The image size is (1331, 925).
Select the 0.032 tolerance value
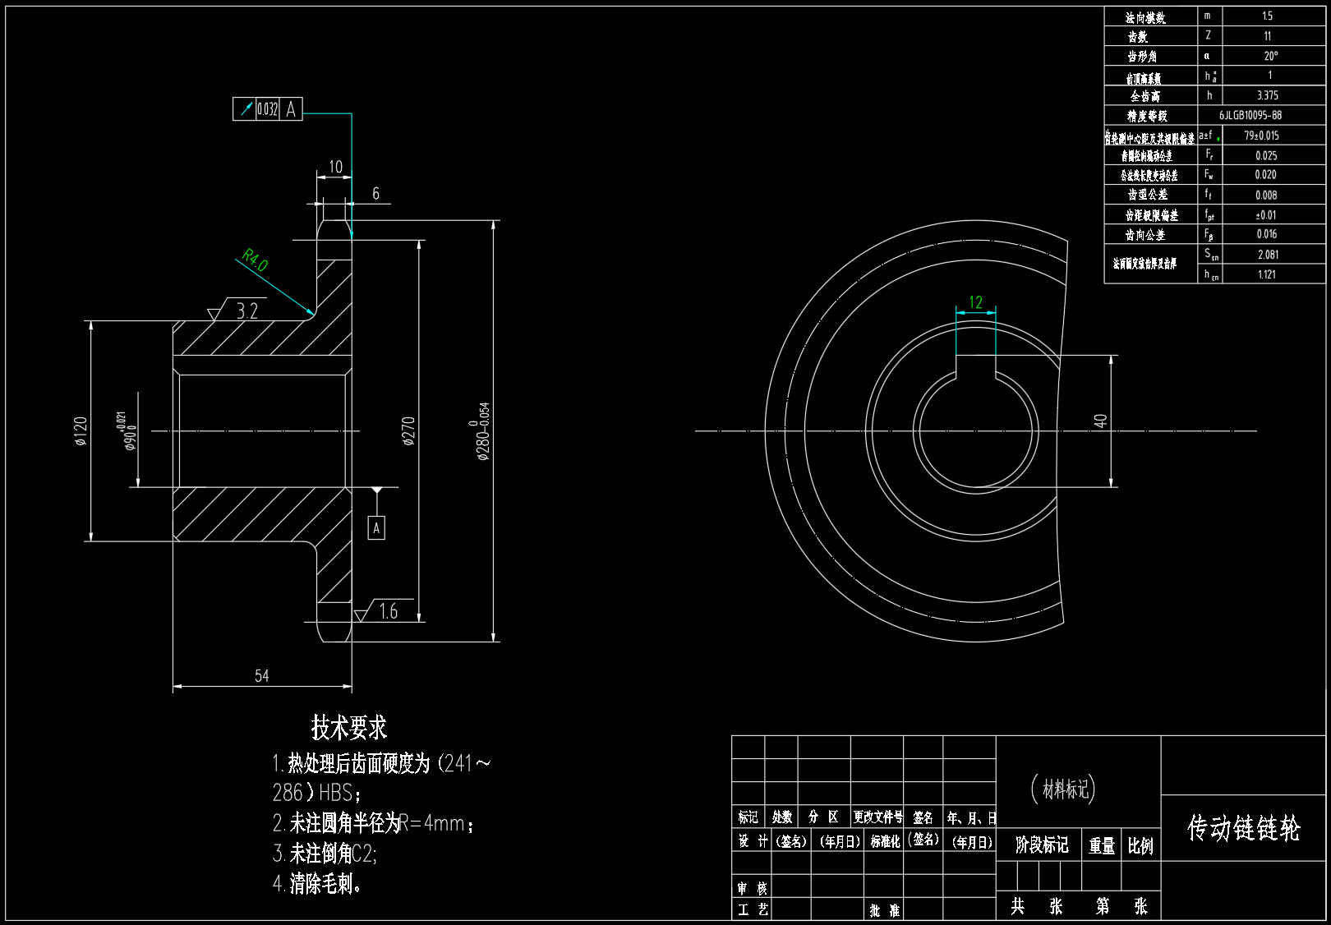click(x=268, y=109)
